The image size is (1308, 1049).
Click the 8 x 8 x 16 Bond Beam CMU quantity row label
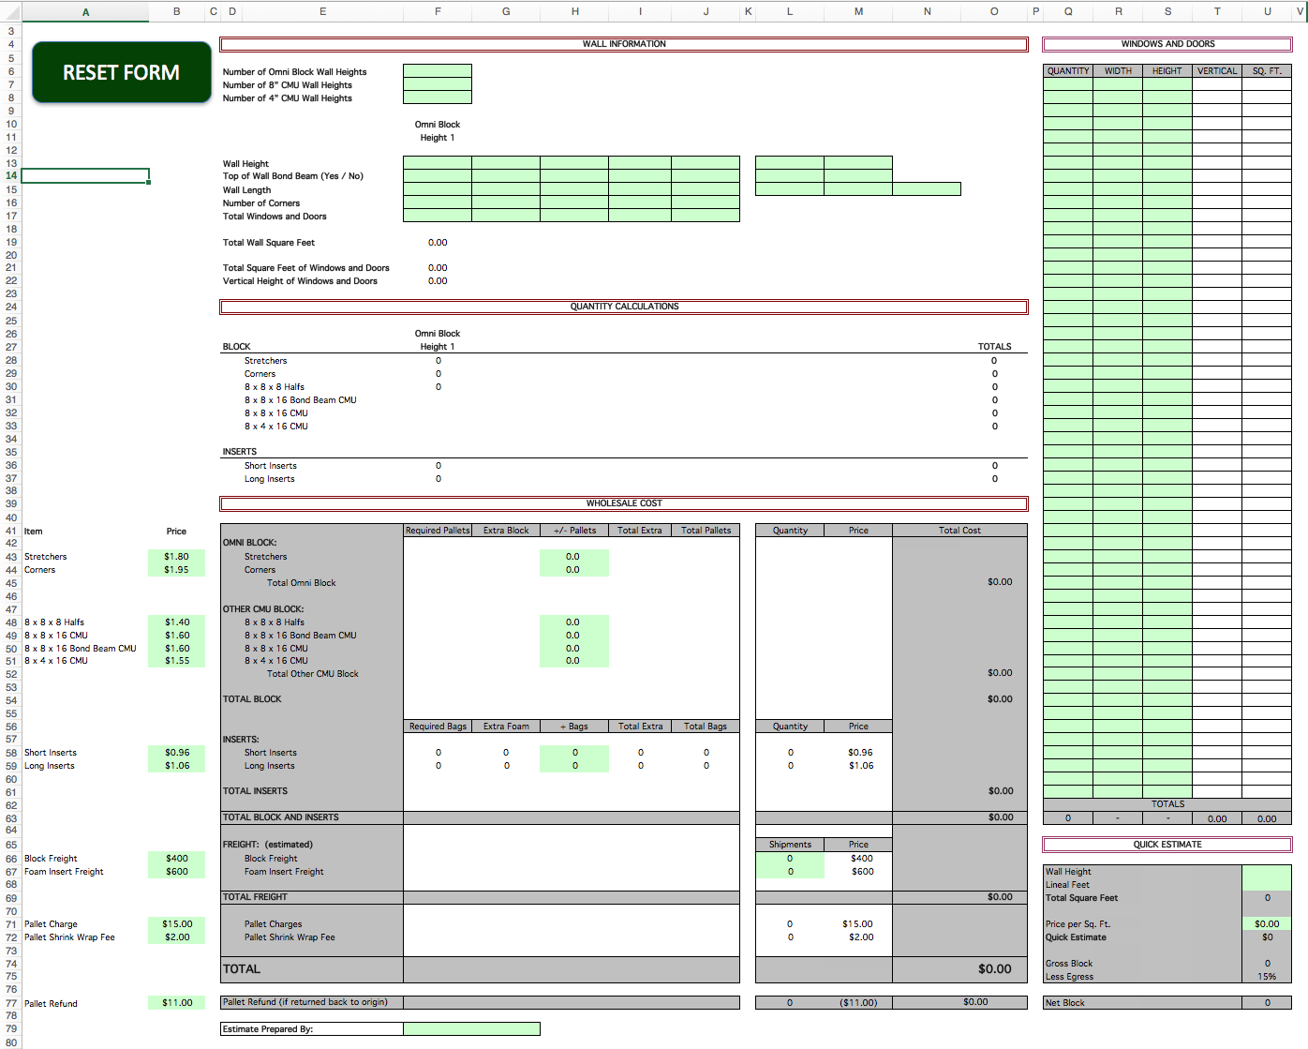(301, 400)
